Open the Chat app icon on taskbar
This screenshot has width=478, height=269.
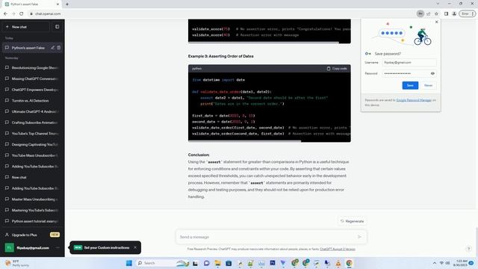pos(207,263)
